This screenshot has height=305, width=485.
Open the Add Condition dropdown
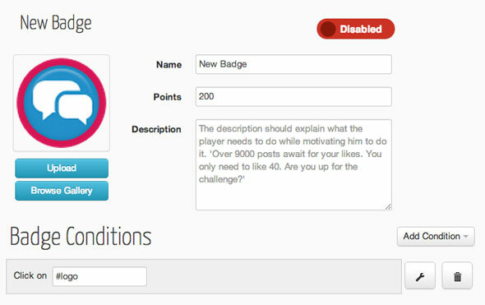(436, 236)
